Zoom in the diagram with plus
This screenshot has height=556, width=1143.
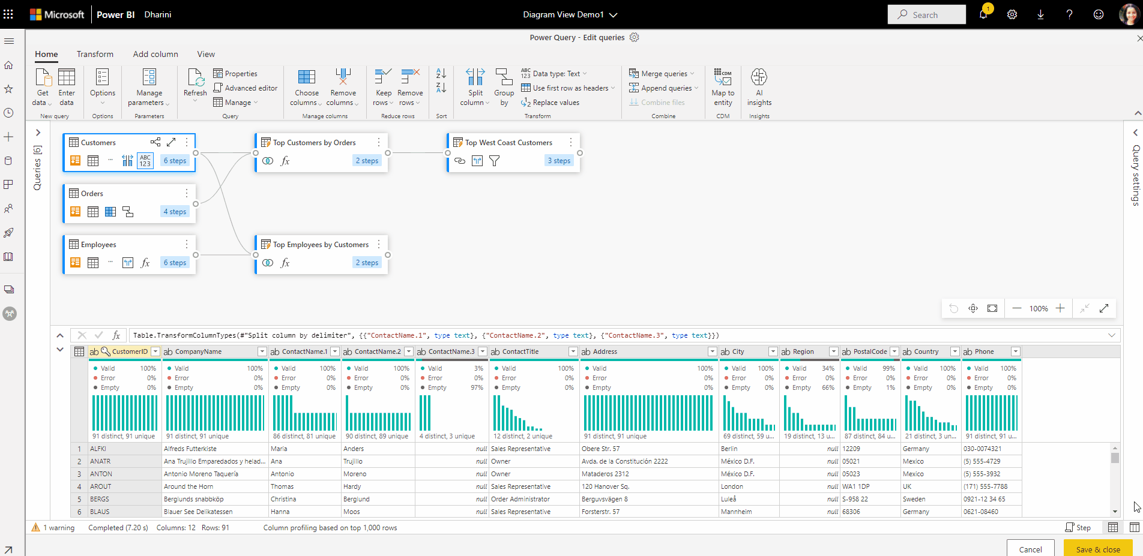point(1060,308)
